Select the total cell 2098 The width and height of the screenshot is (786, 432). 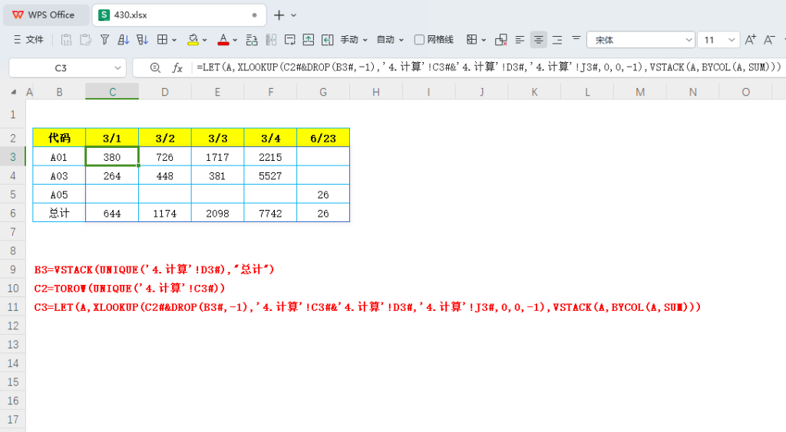point(217,213)
